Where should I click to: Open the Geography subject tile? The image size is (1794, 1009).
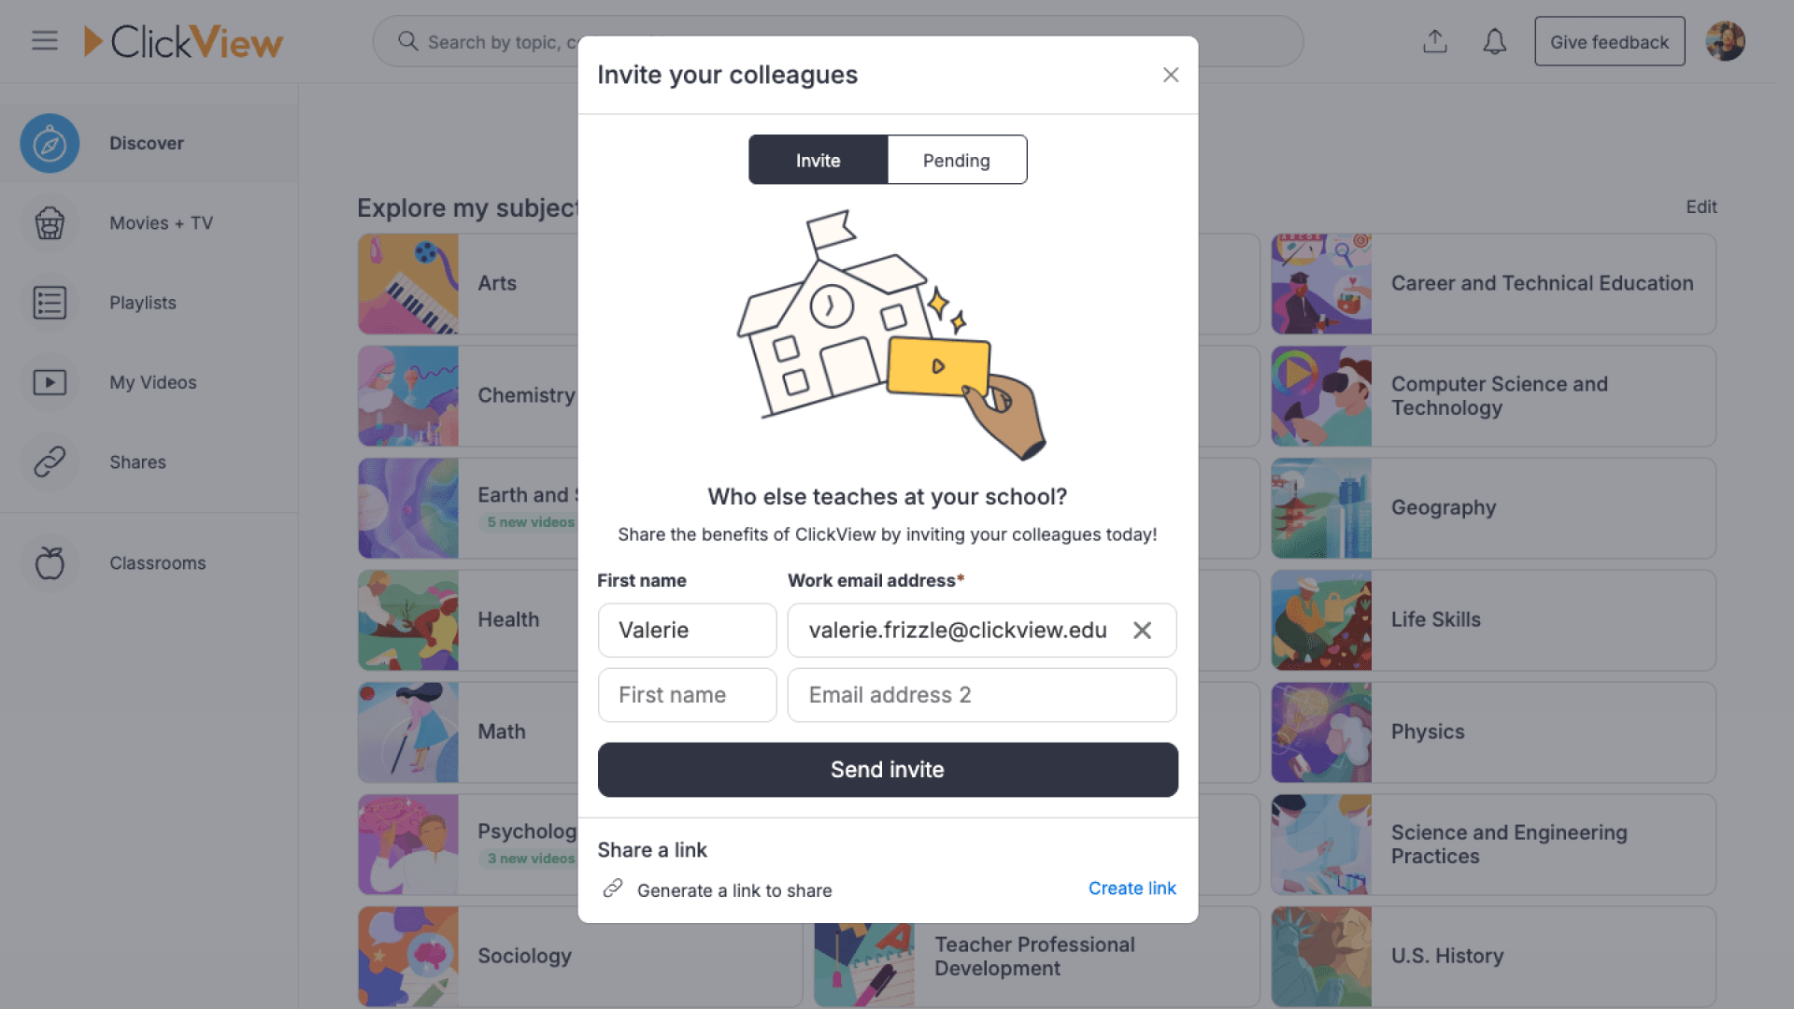pyautogui.click(x=1492, y=507)
